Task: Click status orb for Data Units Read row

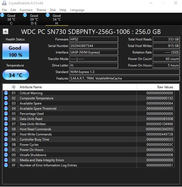Action: 6,119
